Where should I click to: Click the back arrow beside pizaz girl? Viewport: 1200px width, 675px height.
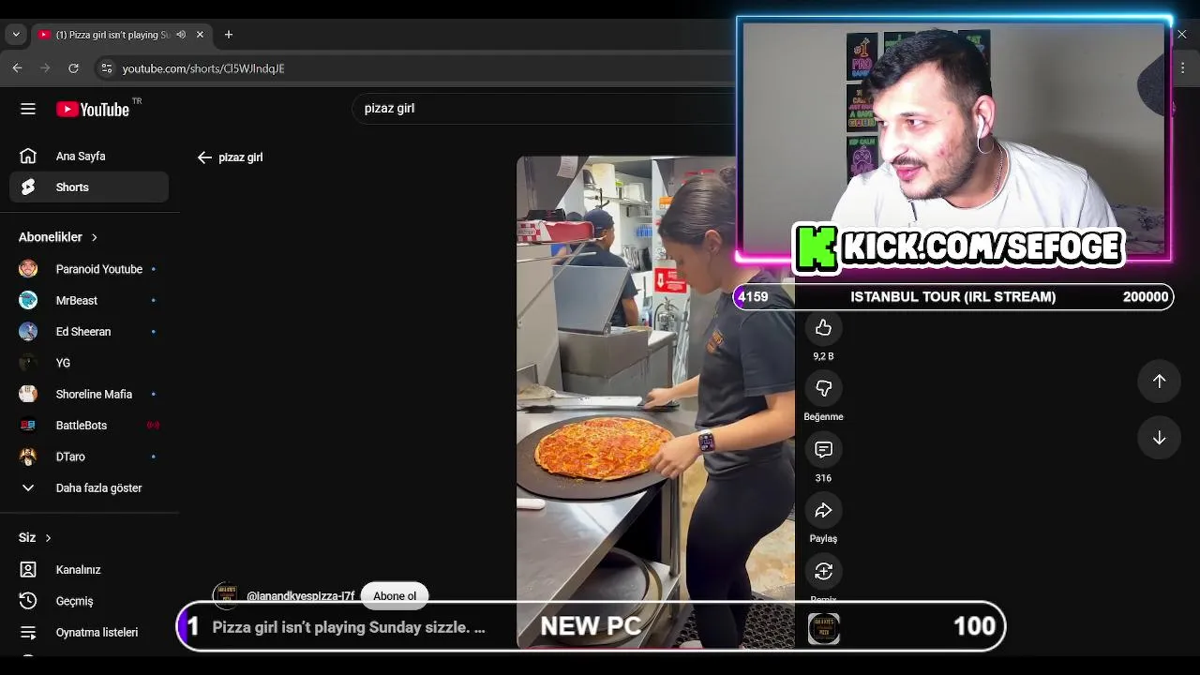[x=204, y=157]
